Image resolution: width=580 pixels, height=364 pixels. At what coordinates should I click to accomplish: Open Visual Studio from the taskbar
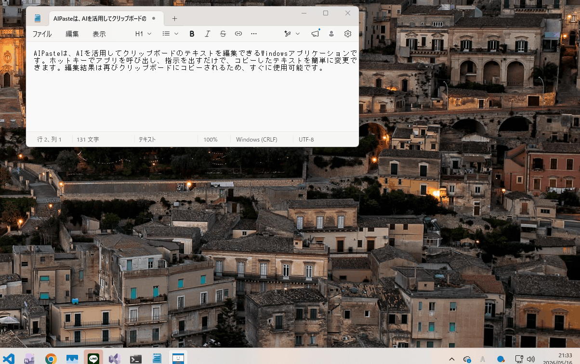tap(114, 359)
